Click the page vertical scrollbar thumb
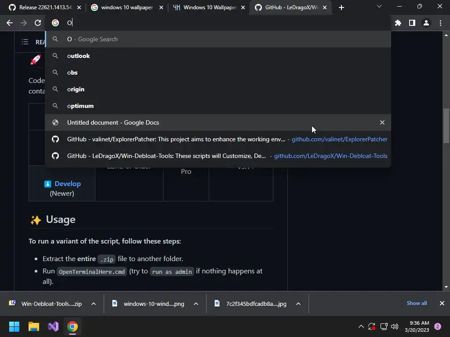Viewport: 450px width, 337px height. pyautogui.click(x=446, y=125)
